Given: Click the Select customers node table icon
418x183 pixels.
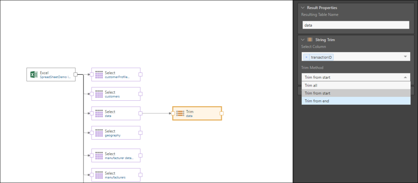Looking at the screenshot, I should pos(99,94).
